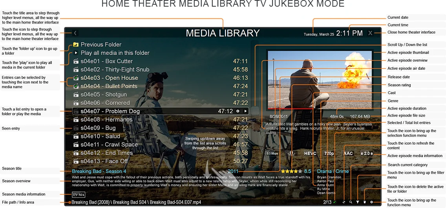Select s04e08 Hermanos via its clapperboard icon
Image resolution: width=446 pixels, height=208 pixels.
pos(76,120)
